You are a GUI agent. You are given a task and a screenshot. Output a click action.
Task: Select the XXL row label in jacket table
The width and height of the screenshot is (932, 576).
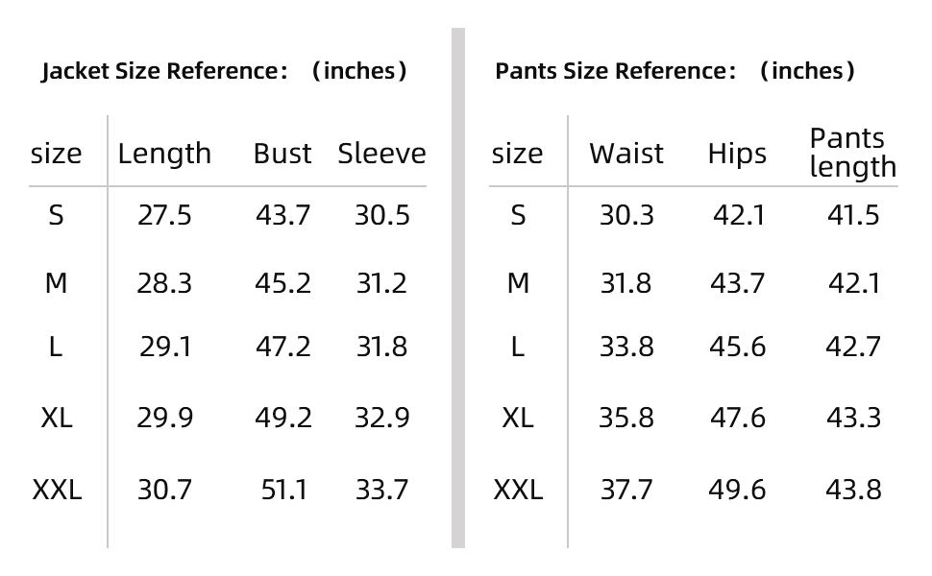tap(57, 490)
